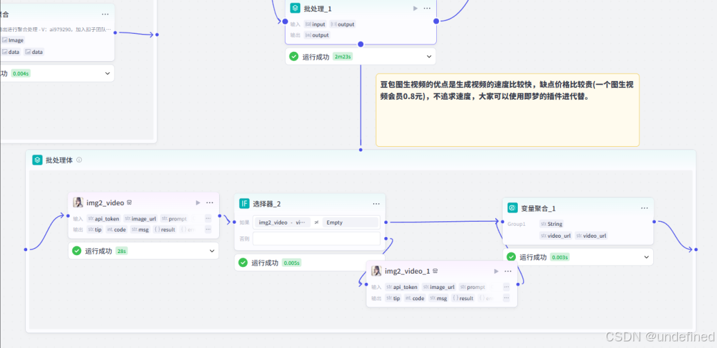Open the options menu of the top-left aggregation node

[106, 14]
